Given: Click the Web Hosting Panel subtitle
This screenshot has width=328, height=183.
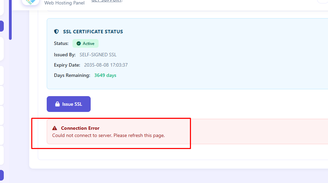Looking at the screenshot, I should (x=64, y=3).
